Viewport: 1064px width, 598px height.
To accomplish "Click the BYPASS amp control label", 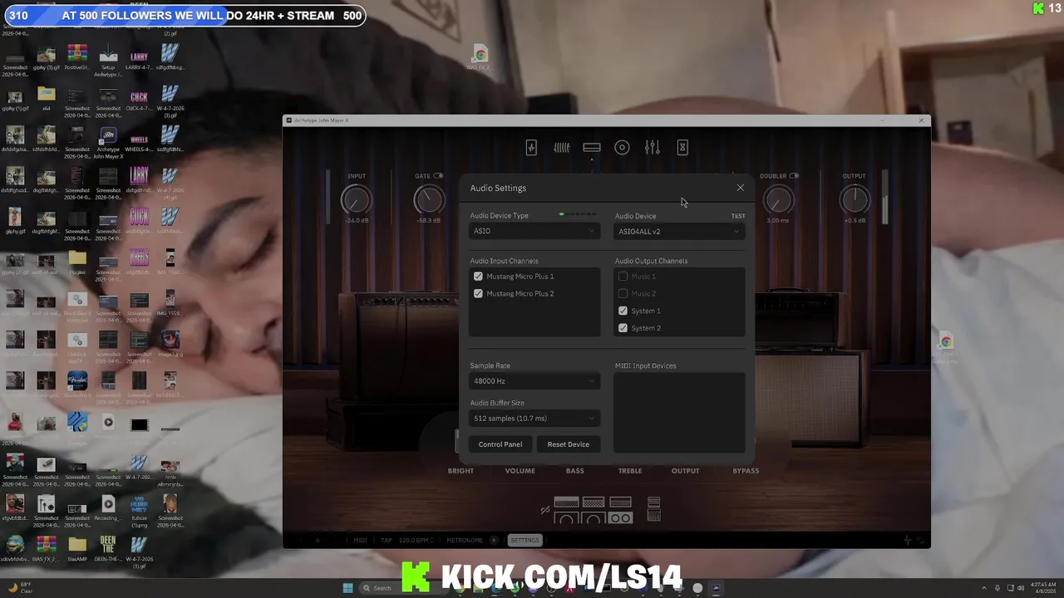I will tap(746, 471).
